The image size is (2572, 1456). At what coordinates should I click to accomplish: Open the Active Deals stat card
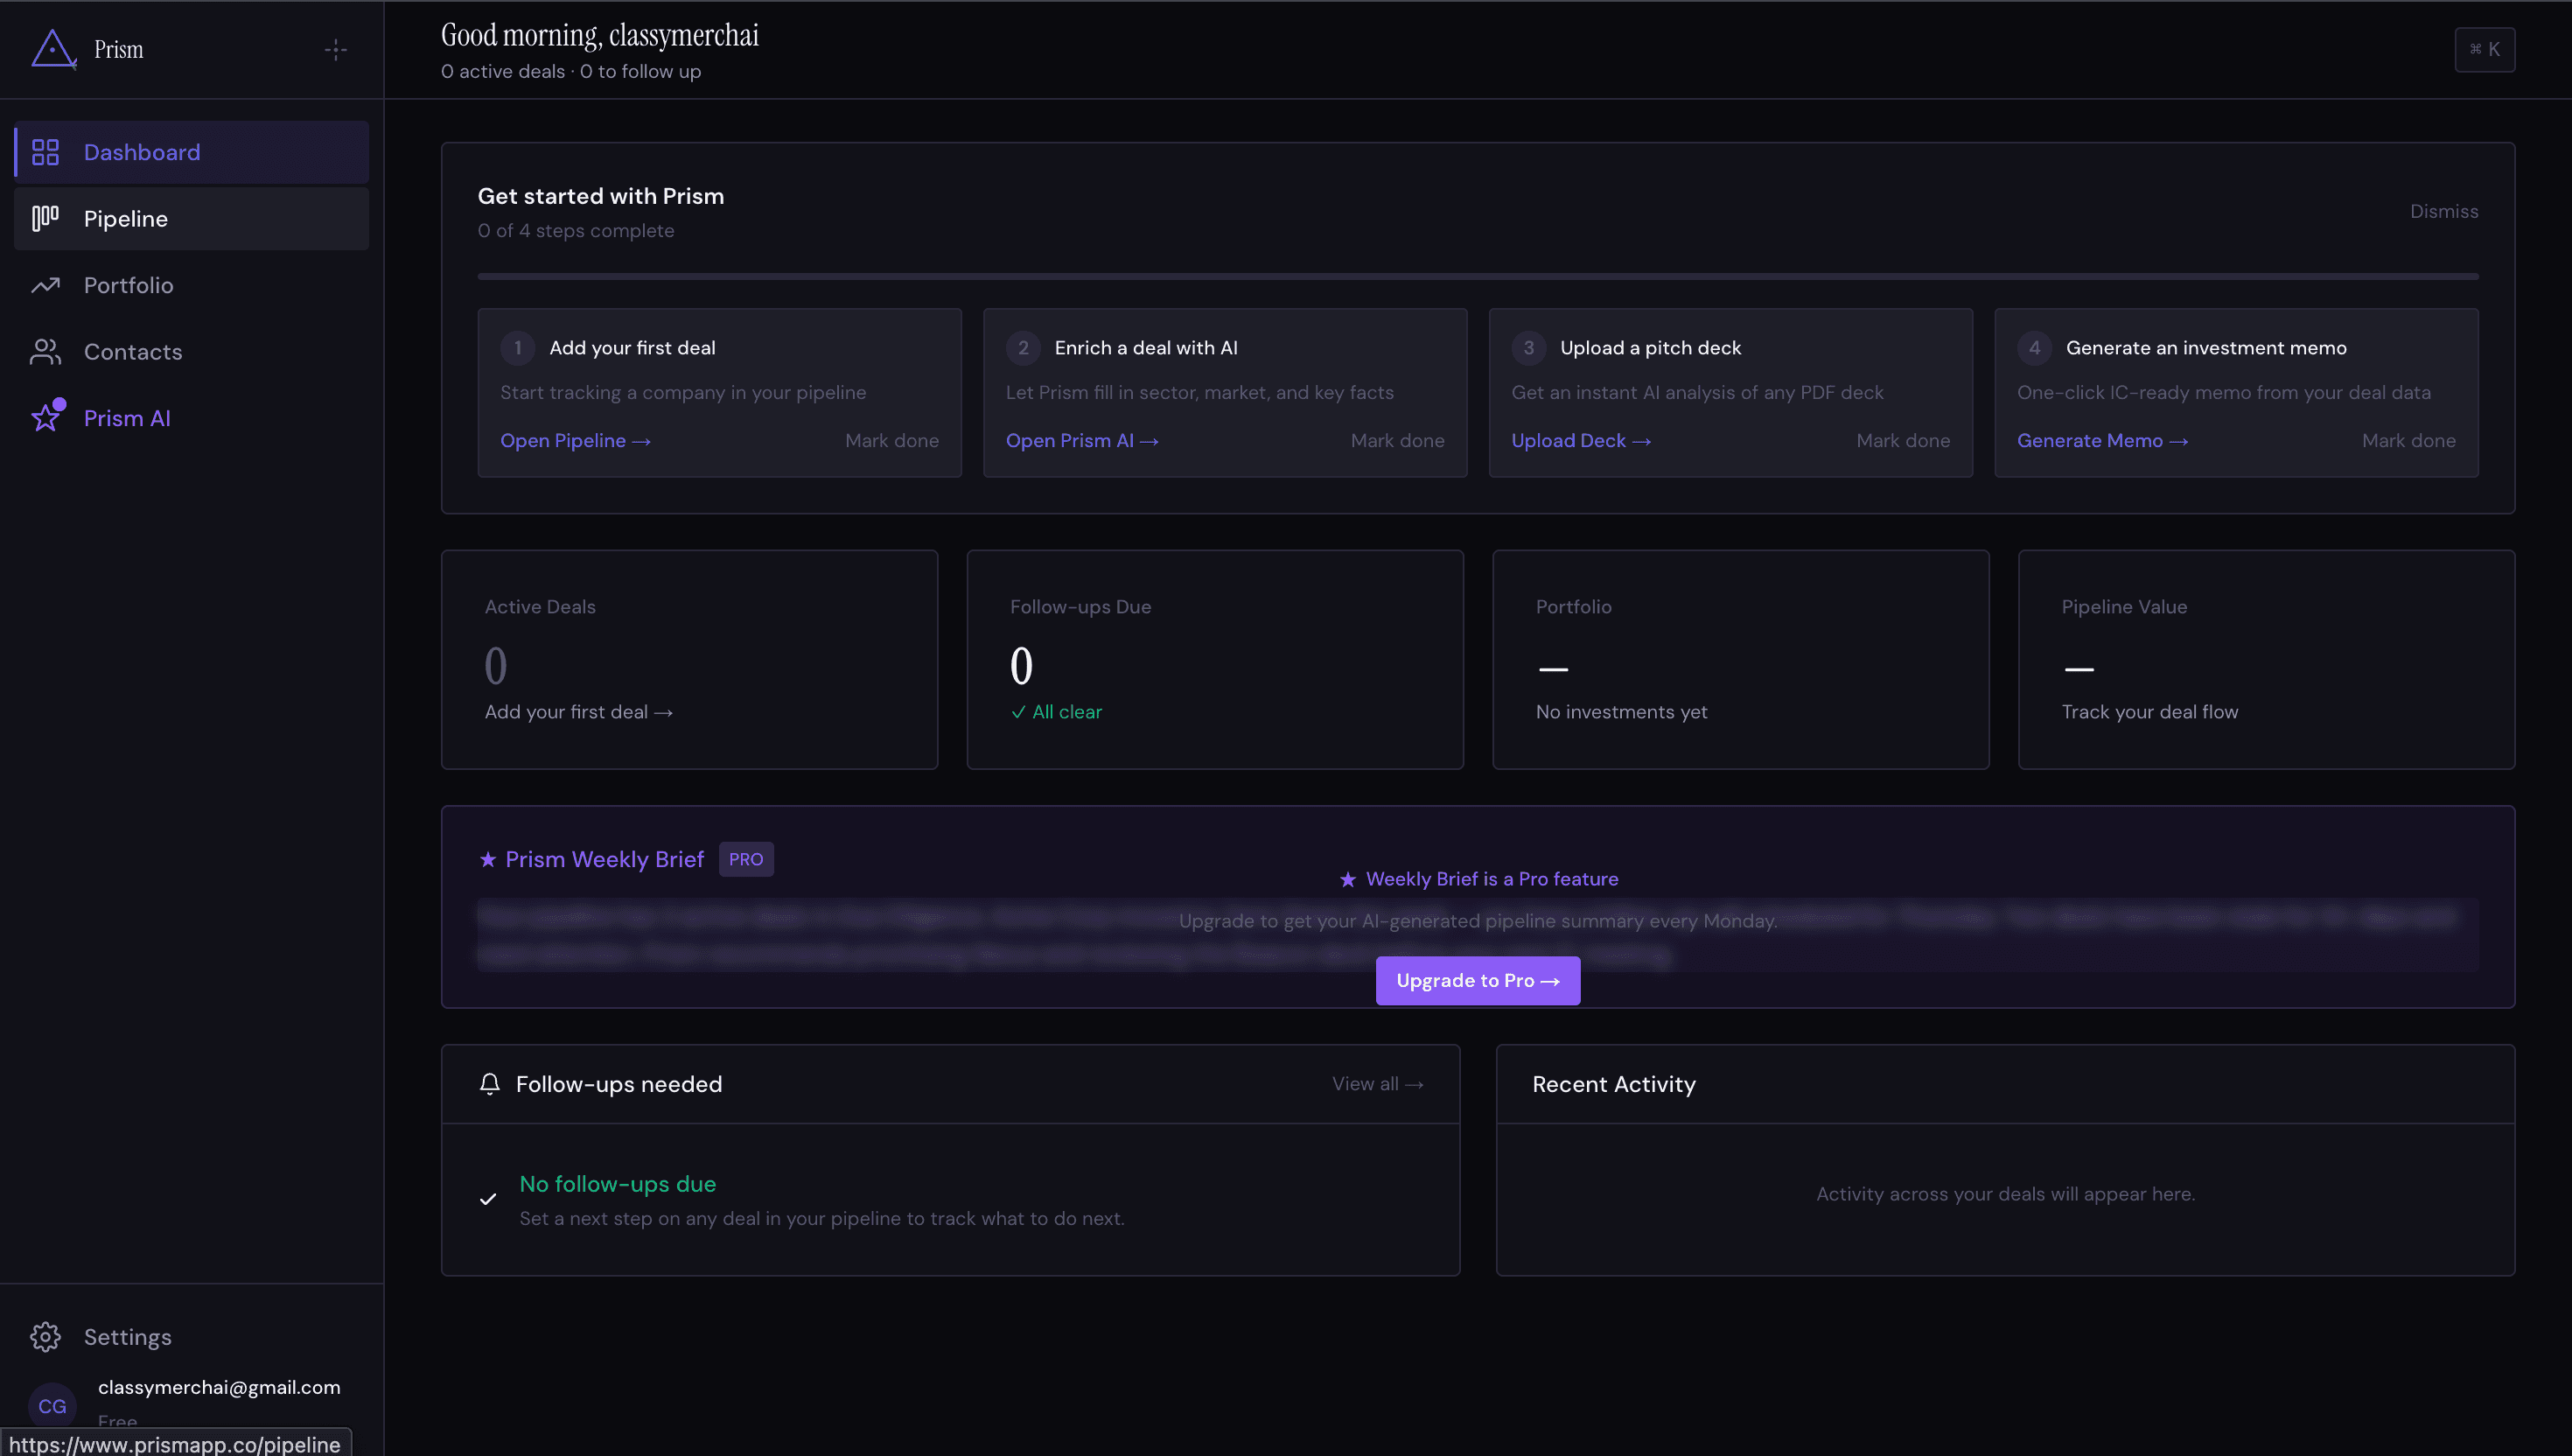click(x=688, y=659)
